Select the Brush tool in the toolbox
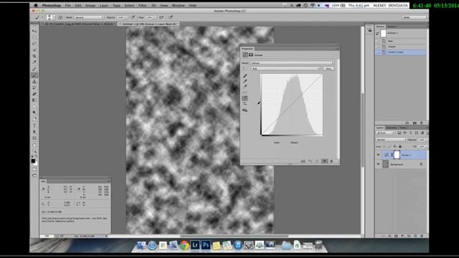The width and height of the screenshot is (459, 258). [x=34, y=75]
